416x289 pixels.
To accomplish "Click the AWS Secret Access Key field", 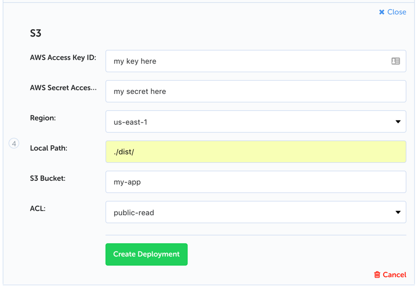I will click(x=255, y=92).
